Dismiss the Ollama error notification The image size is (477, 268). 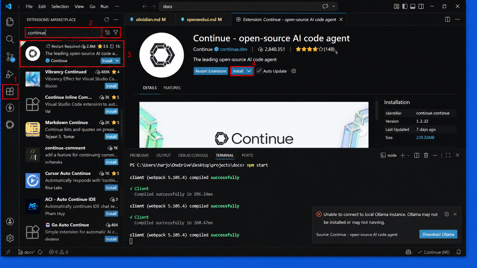(455, 214)
